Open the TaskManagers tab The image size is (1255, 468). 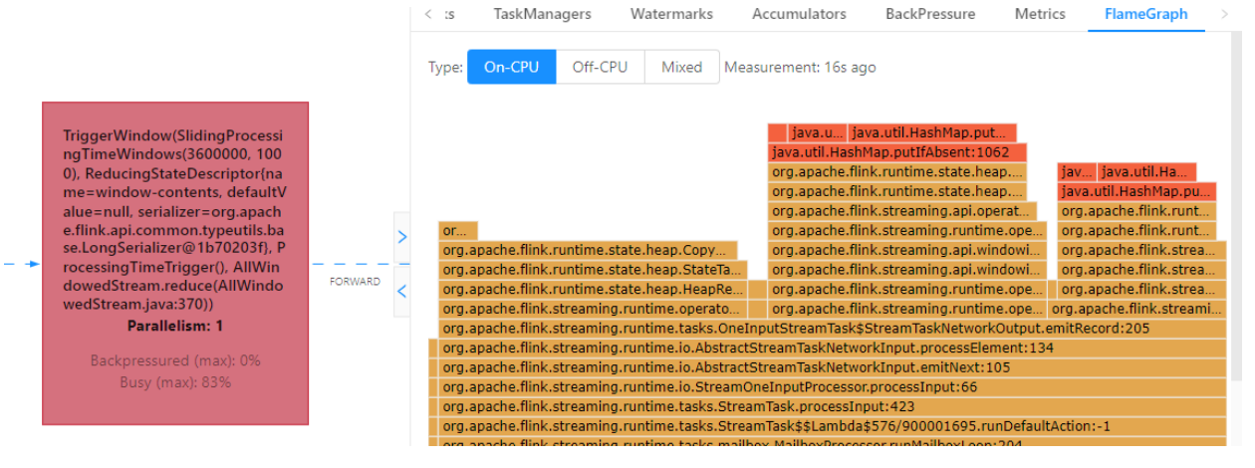click(542, 14)
